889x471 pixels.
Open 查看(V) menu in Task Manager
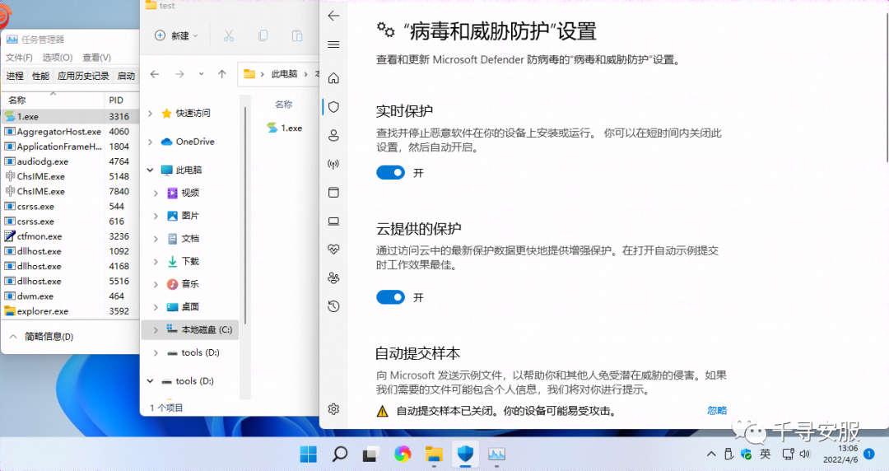pyautogui.click(x=97, y=58)
